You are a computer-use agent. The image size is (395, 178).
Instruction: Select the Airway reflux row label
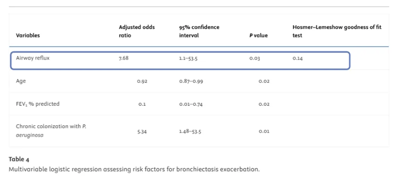tap(33, 58)
